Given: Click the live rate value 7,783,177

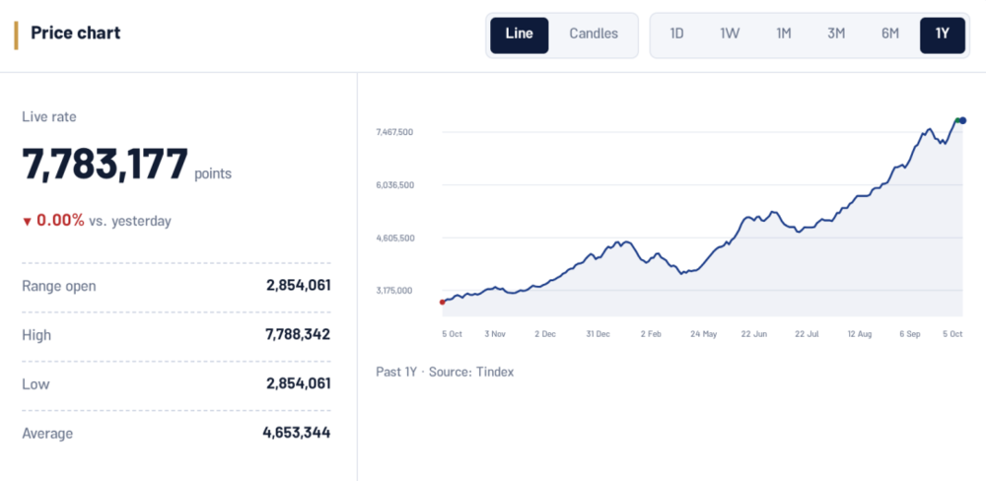Looking at the screenshot, I should (106, 163).
